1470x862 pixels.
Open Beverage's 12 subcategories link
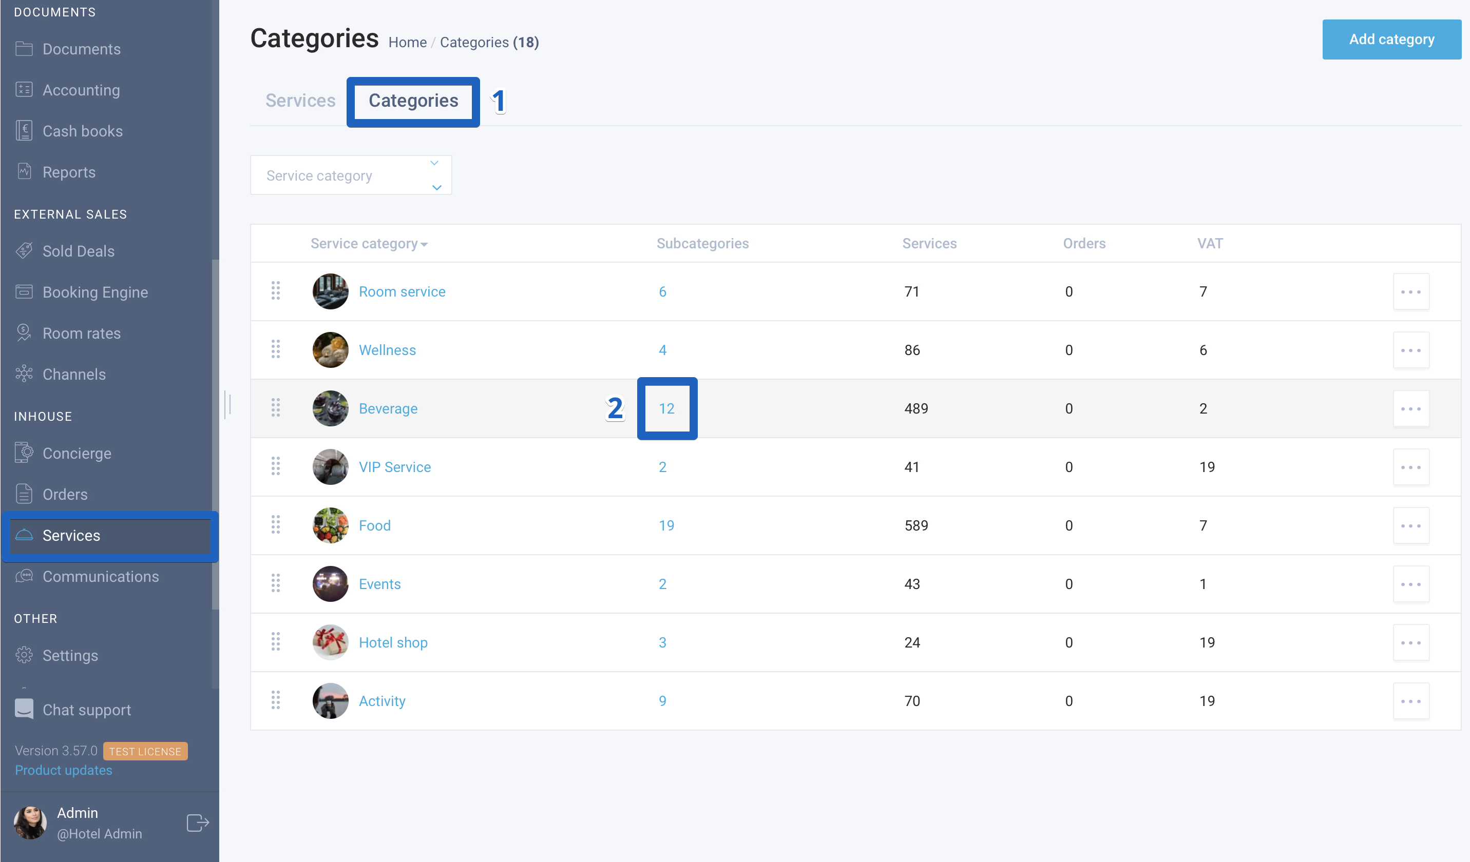click(x=667, y=408)
